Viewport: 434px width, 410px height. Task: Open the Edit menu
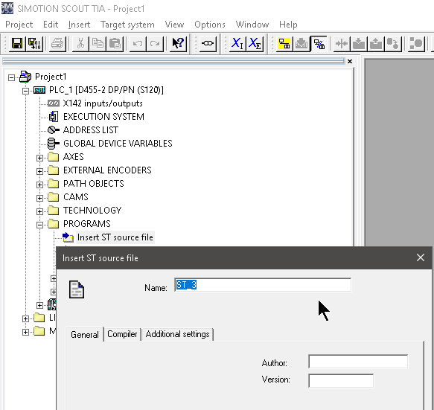click(x=51, y=25)
